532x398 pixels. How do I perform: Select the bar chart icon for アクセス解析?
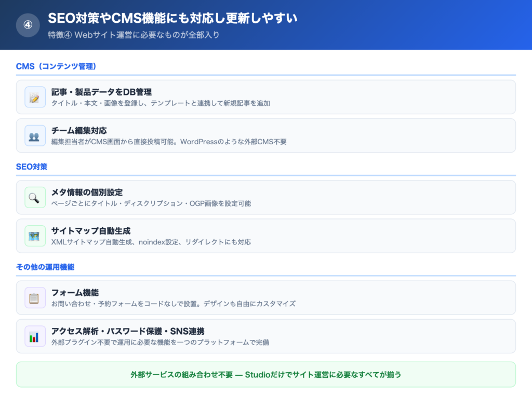pyautogui.click(x=34, y=336)
